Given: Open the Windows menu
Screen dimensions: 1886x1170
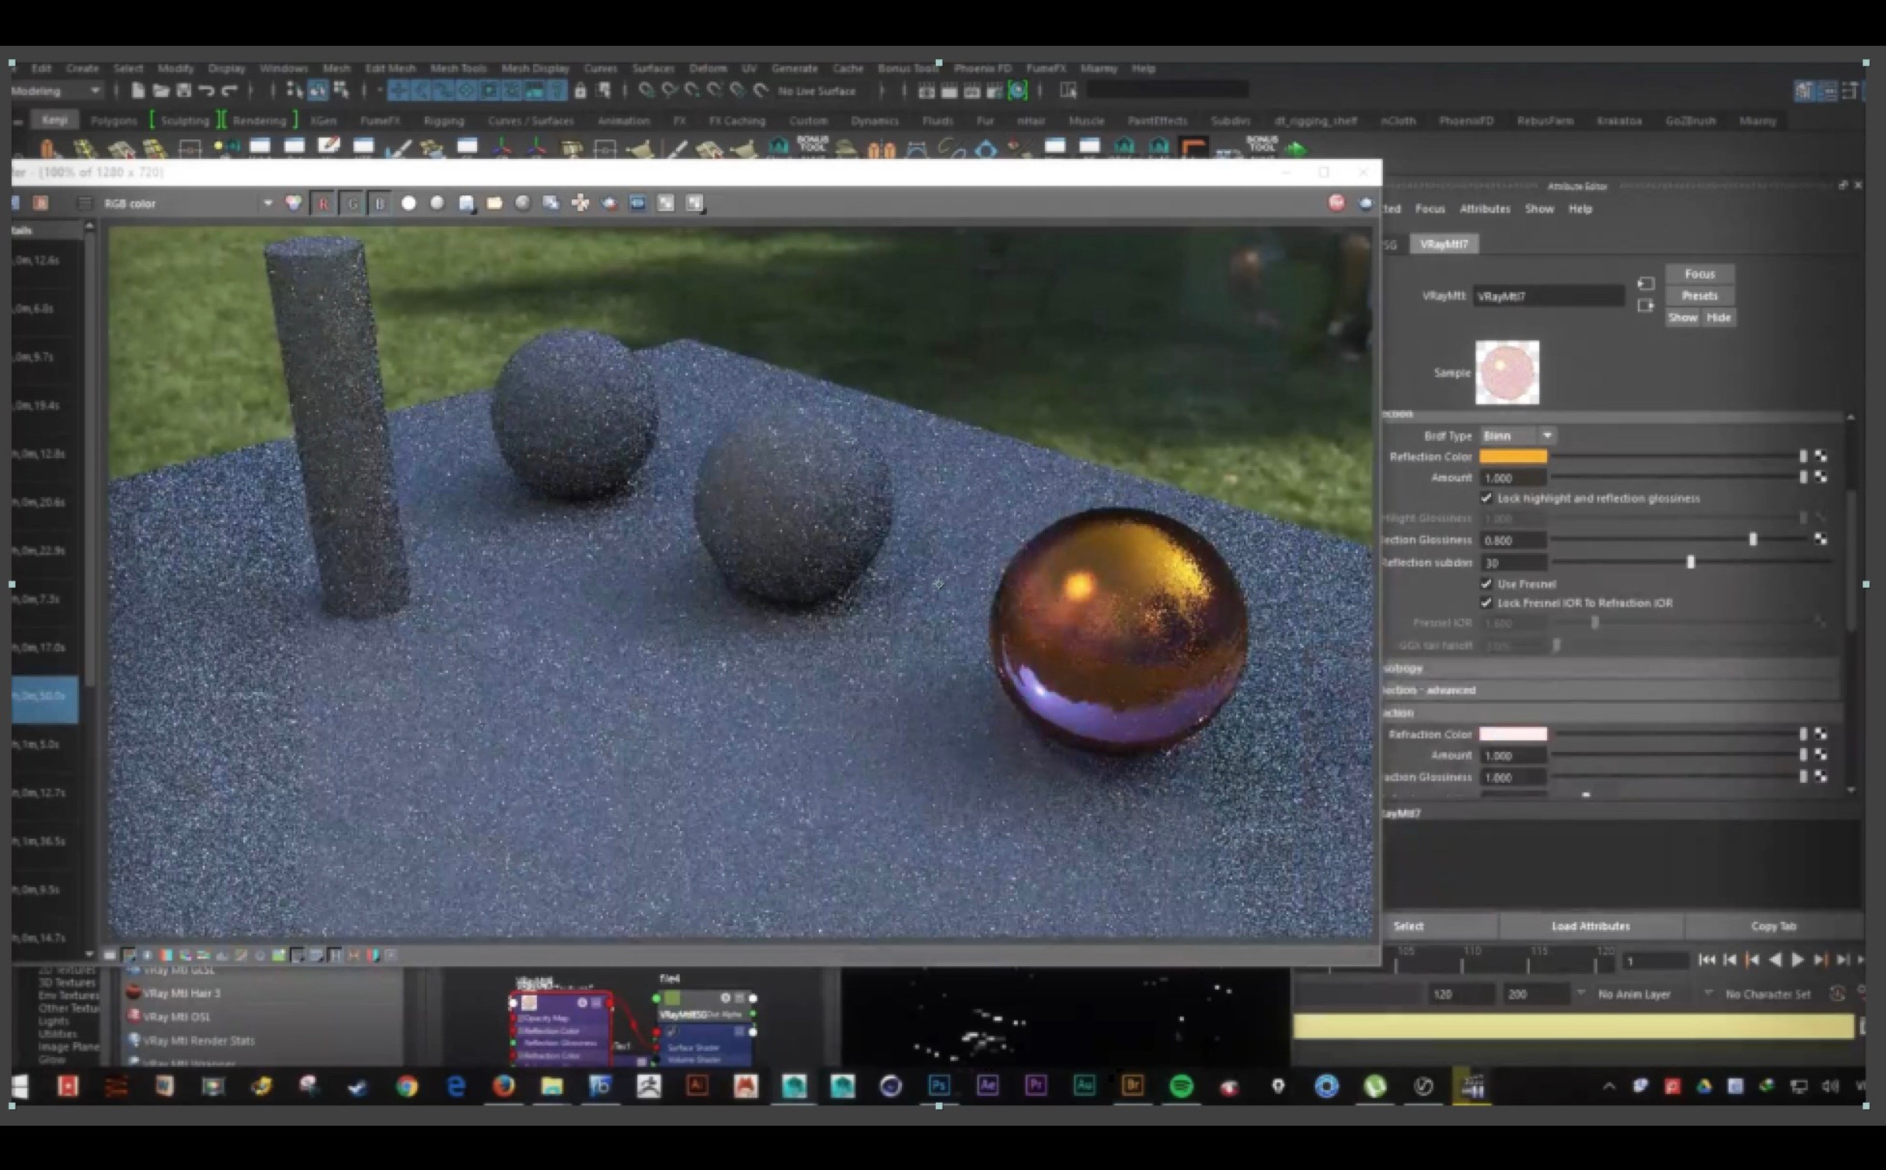Looking at the screenshot, I should pyautogui.click(x=284, y=69).
